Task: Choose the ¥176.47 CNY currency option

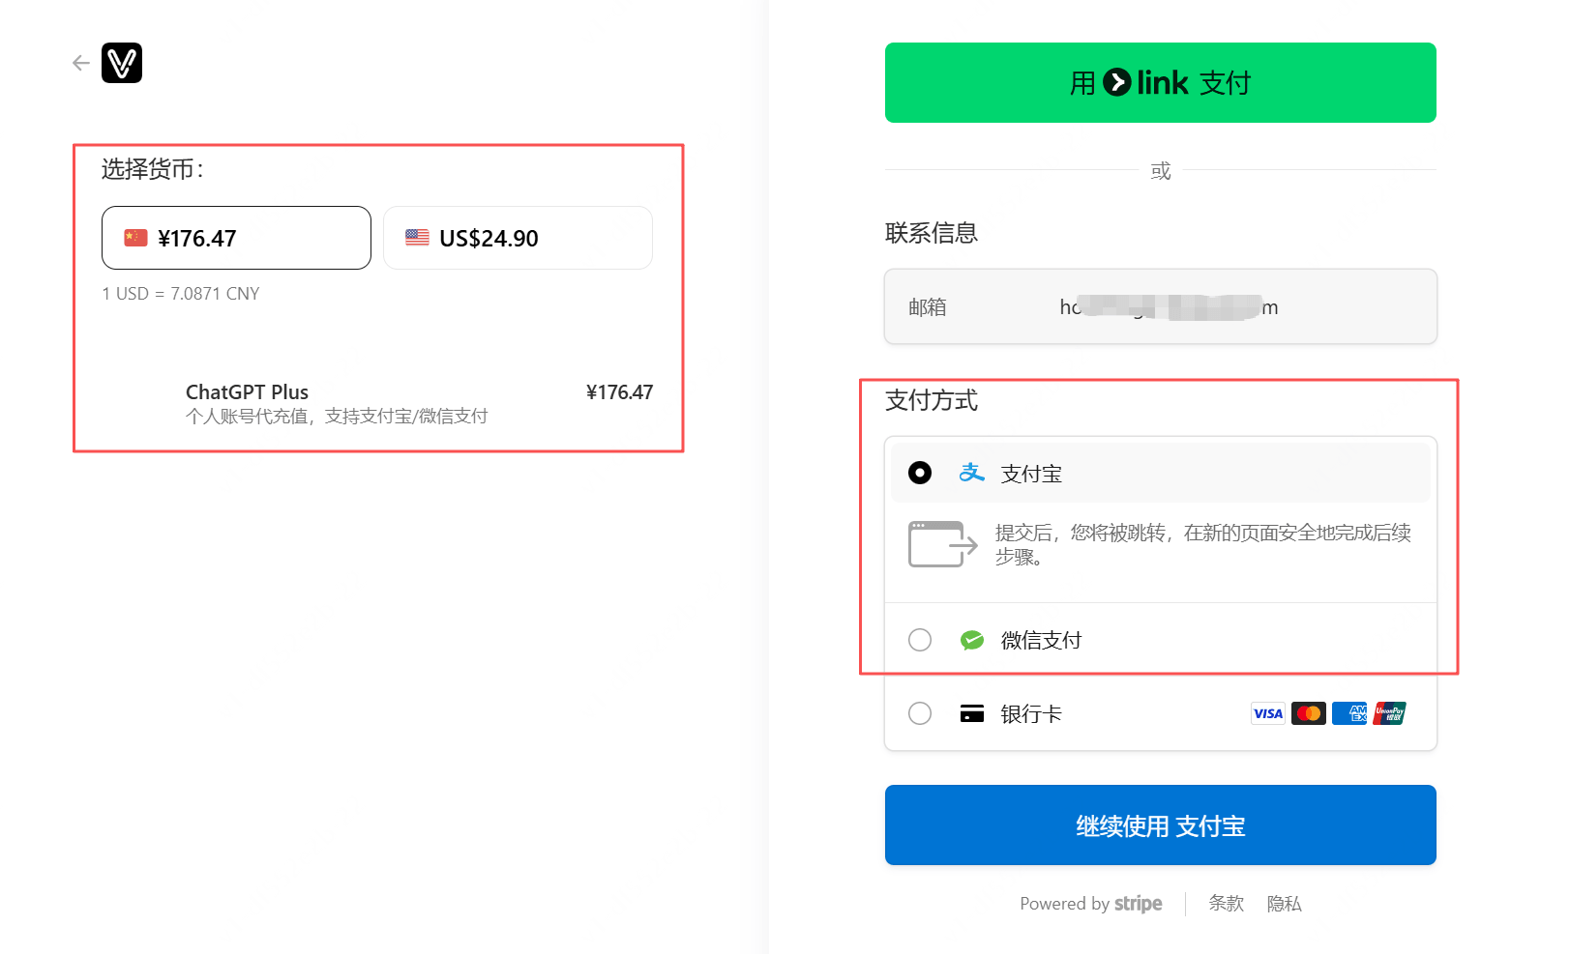Action: coord(236,238)
